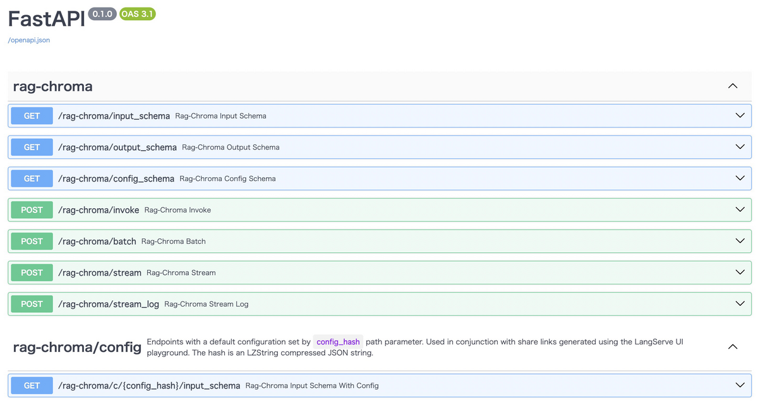Click the 'Rag-Chroma Input Schema' summary text
Screen dimensions: 758x403
coord(220,116)
